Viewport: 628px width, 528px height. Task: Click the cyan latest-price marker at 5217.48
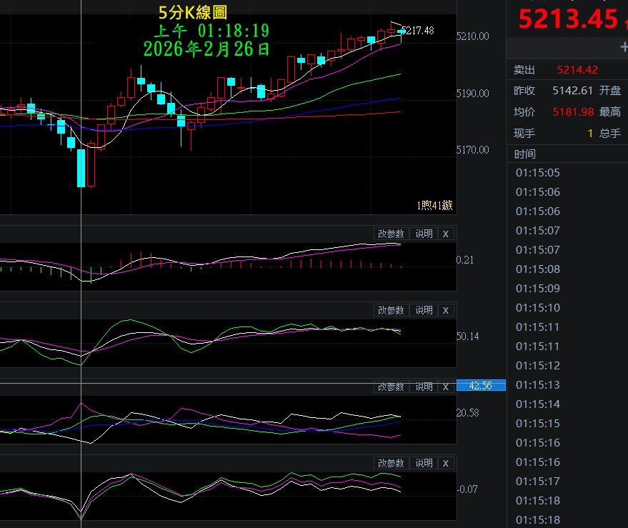[402, 31]
